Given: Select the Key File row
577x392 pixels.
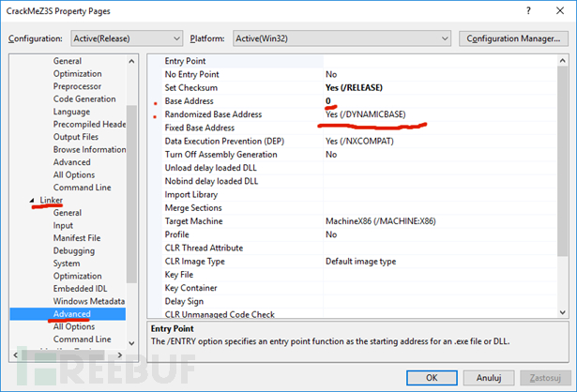Looking at the screenshot, I should (359, 275).
